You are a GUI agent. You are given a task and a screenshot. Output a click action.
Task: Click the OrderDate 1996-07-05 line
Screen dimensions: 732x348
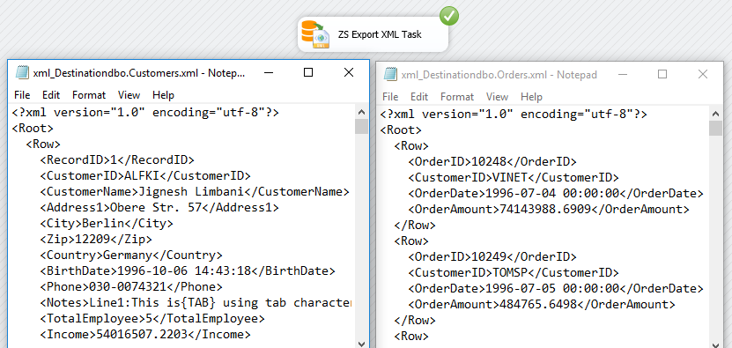(x=556, y=289)
